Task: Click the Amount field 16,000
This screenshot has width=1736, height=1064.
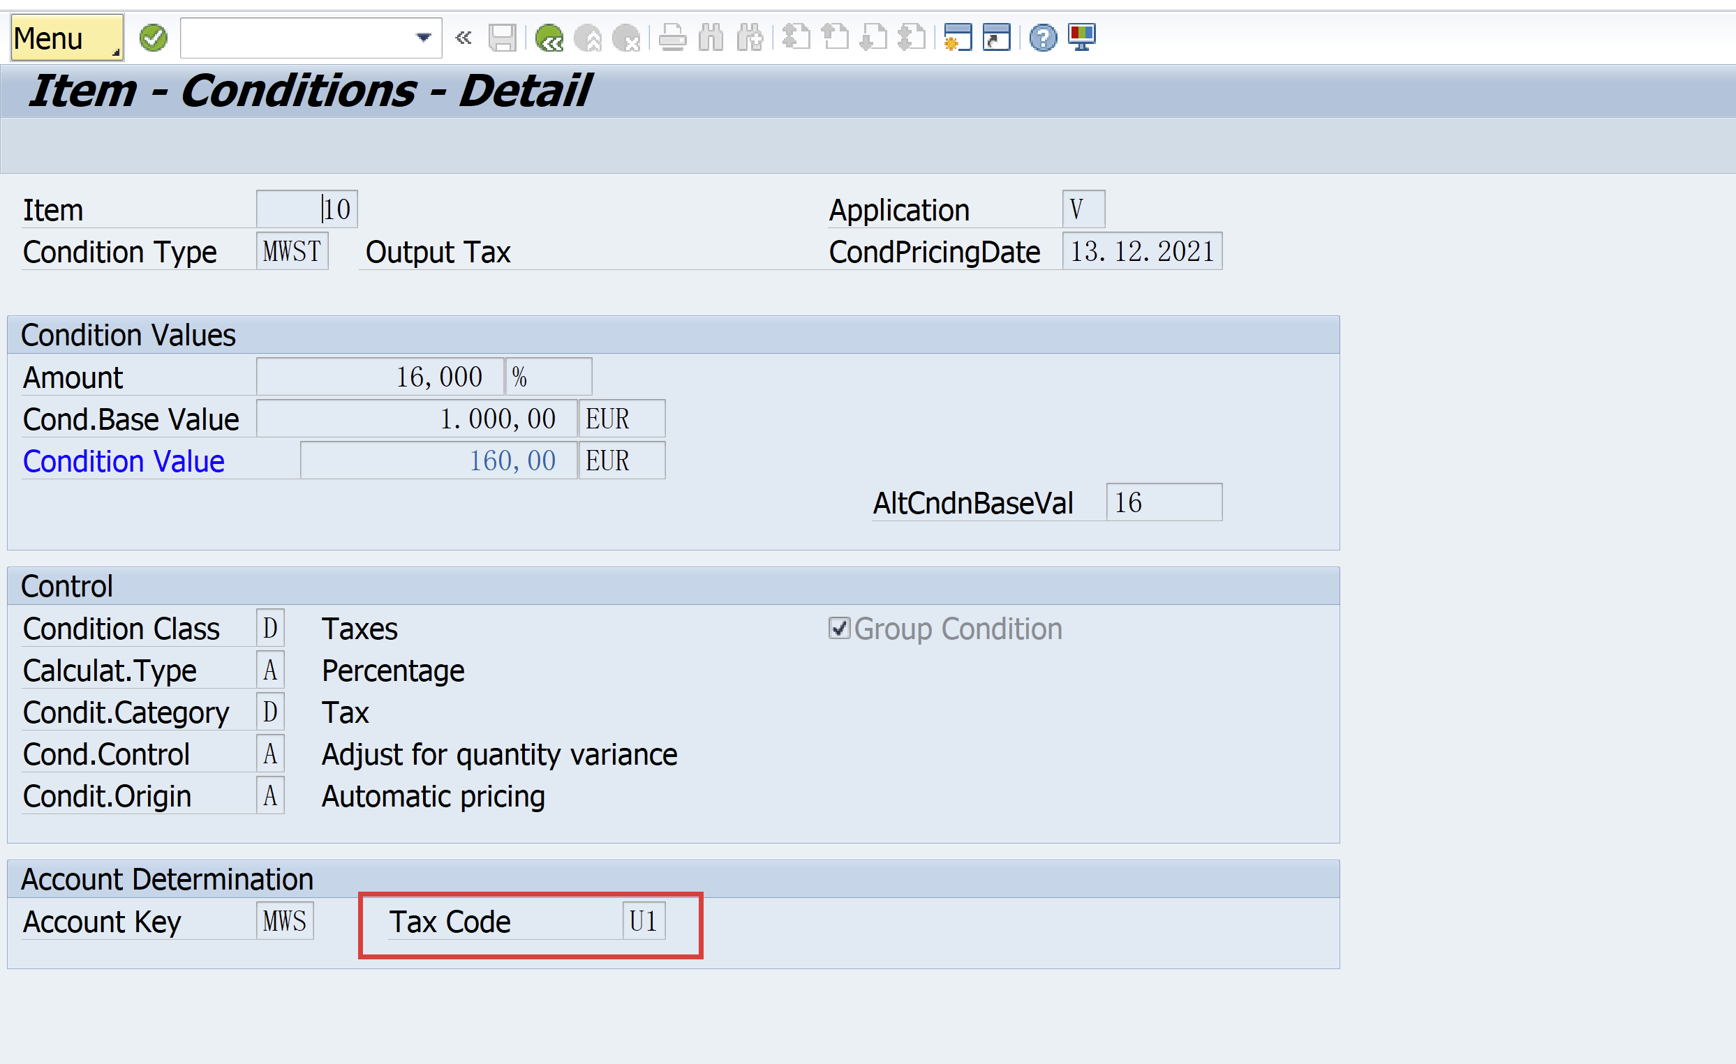Action: [x=380, y=377]
